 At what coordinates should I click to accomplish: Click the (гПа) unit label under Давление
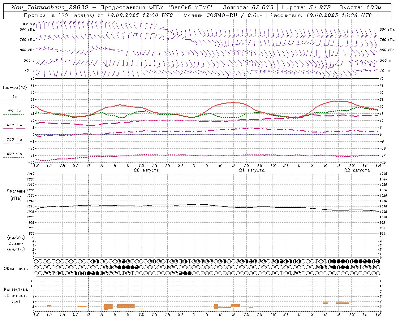point(16,198)
